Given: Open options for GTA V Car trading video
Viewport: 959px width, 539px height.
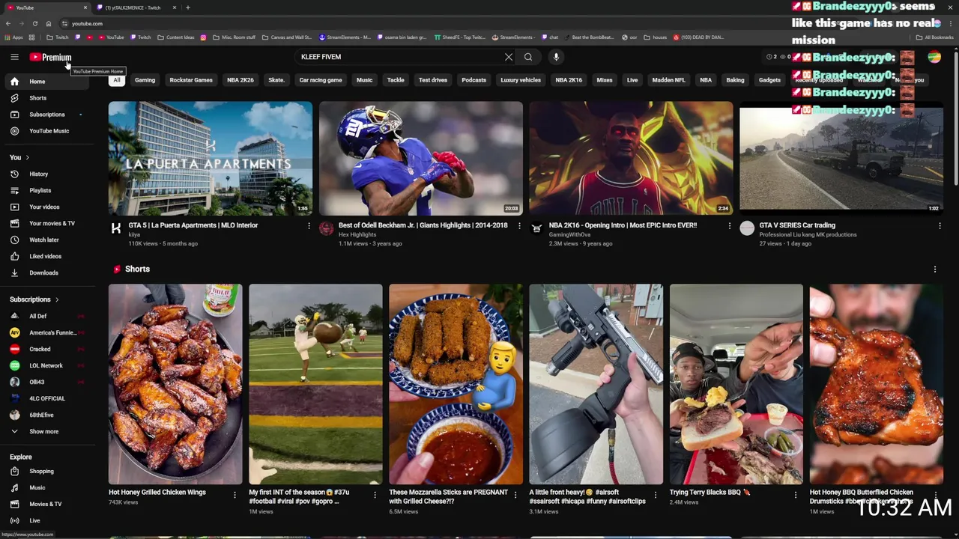Looking at the screenshot, I should tap(940, 225).
